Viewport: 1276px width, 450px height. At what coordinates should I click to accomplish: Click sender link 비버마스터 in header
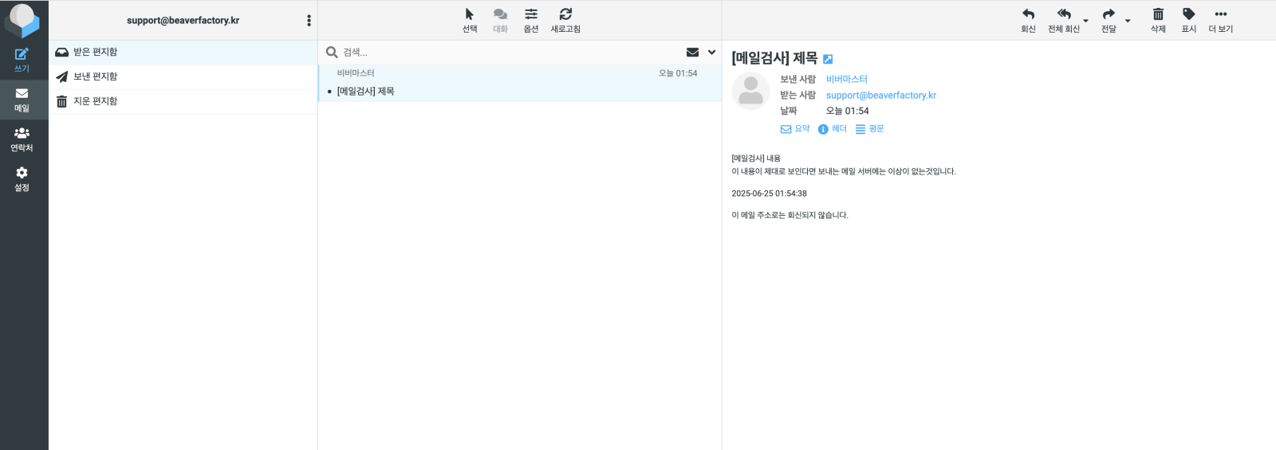click(847, 80)
